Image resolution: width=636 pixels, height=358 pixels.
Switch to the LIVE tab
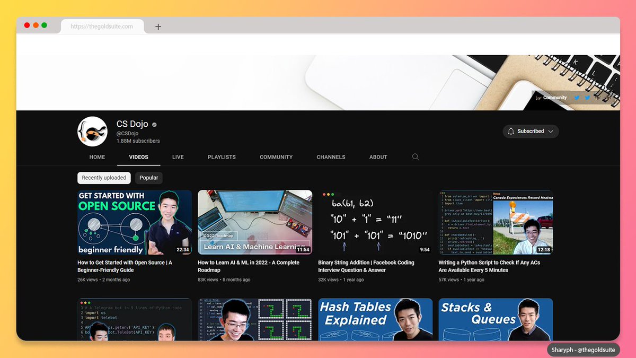click(178, 157)
